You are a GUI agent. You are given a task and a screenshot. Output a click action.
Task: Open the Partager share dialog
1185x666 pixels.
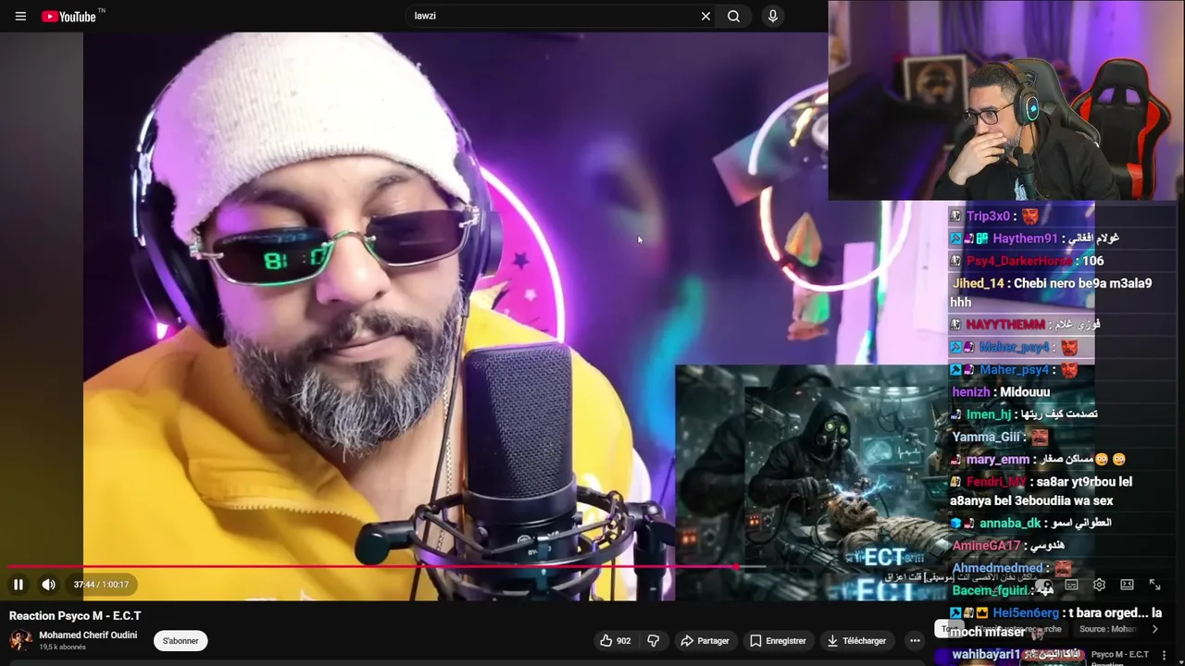coord(705,640)
